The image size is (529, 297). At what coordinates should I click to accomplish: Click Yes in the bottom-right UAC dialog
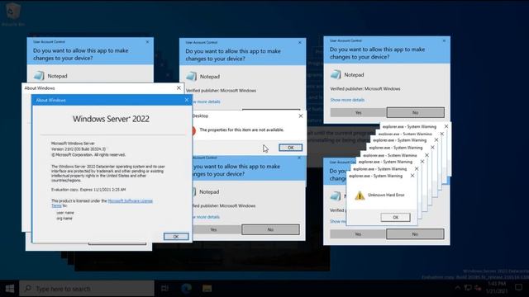(358, 234)
